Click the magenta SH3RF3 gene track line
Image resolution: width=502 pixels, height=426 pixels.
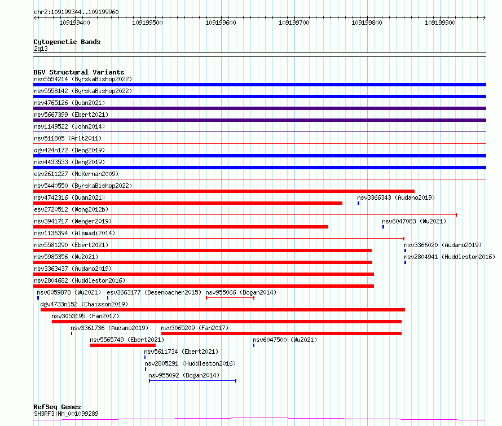pos(259,419)
